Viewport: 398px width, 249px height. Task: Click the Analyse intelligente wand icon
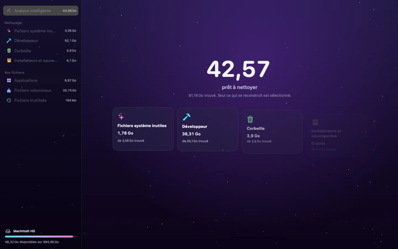(9, 11)
